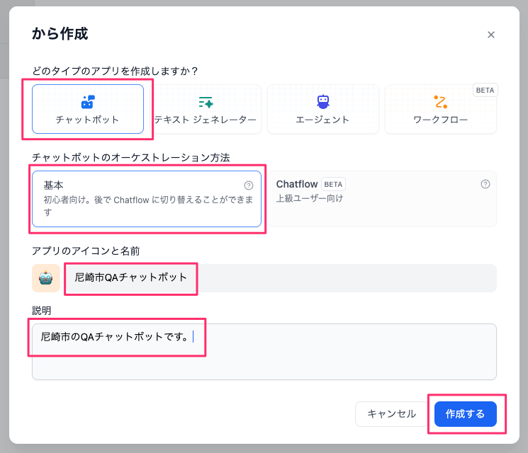The width and height of the screenshot is (528, 453).
Task: Click どのタイプのアプリを作成しますか？ heading
Action: (x=115, y=71)
